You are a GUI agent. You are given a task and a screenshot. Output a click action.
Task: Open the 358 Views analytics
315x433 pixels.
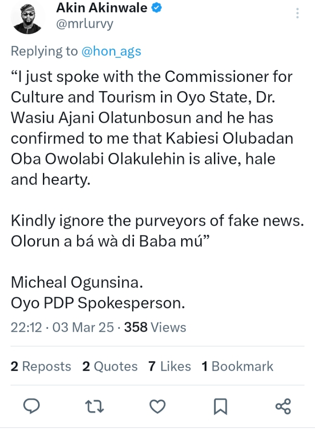(155, 327)
